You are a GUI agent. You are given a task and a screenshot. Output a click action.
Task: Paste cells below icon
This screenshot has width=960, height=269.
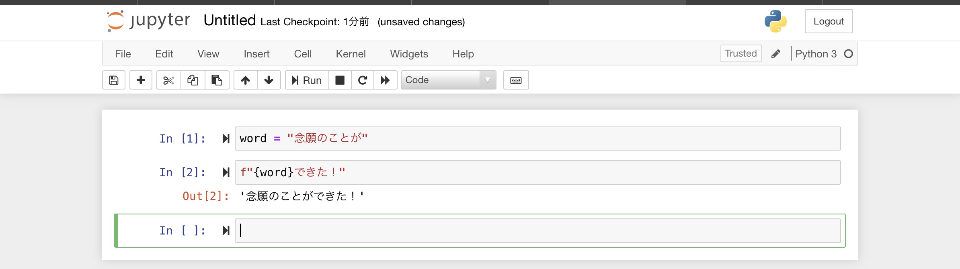pos(217,80)
